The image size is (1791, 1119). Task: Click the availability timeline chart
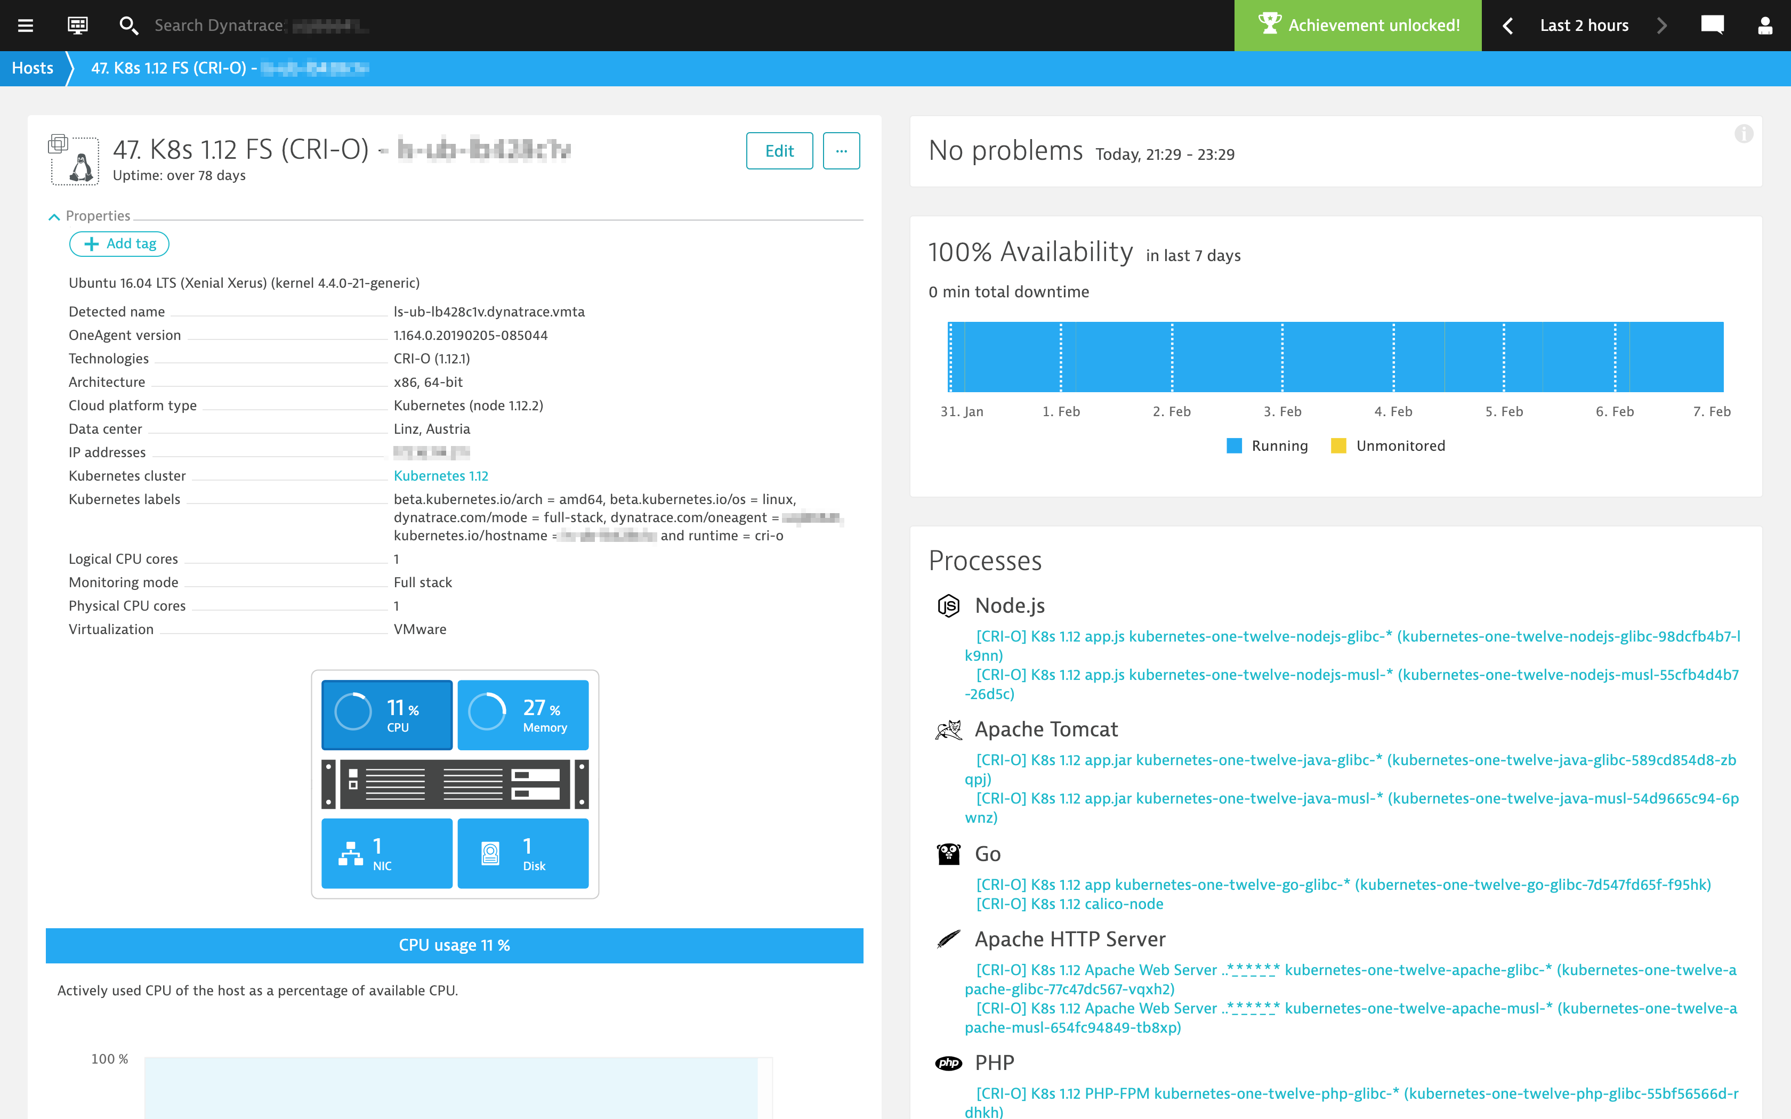(x=1336, y=356)
